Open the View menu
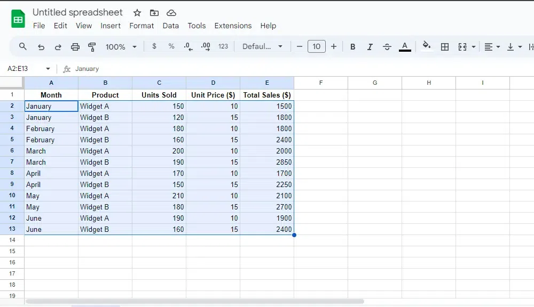534x307 pixels. [x=84, y=26]
